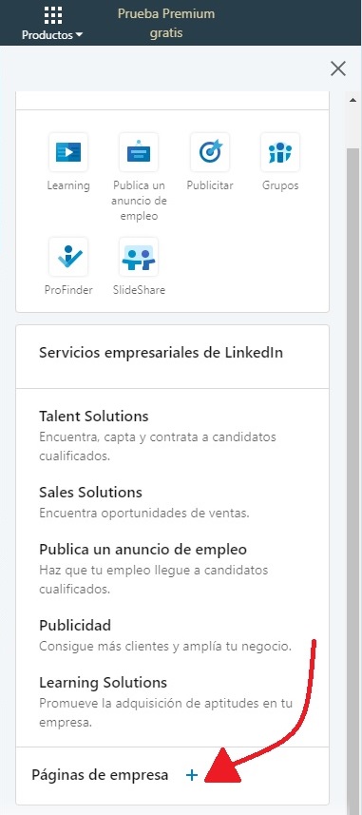Close the products panel with the X

[338, 68]
